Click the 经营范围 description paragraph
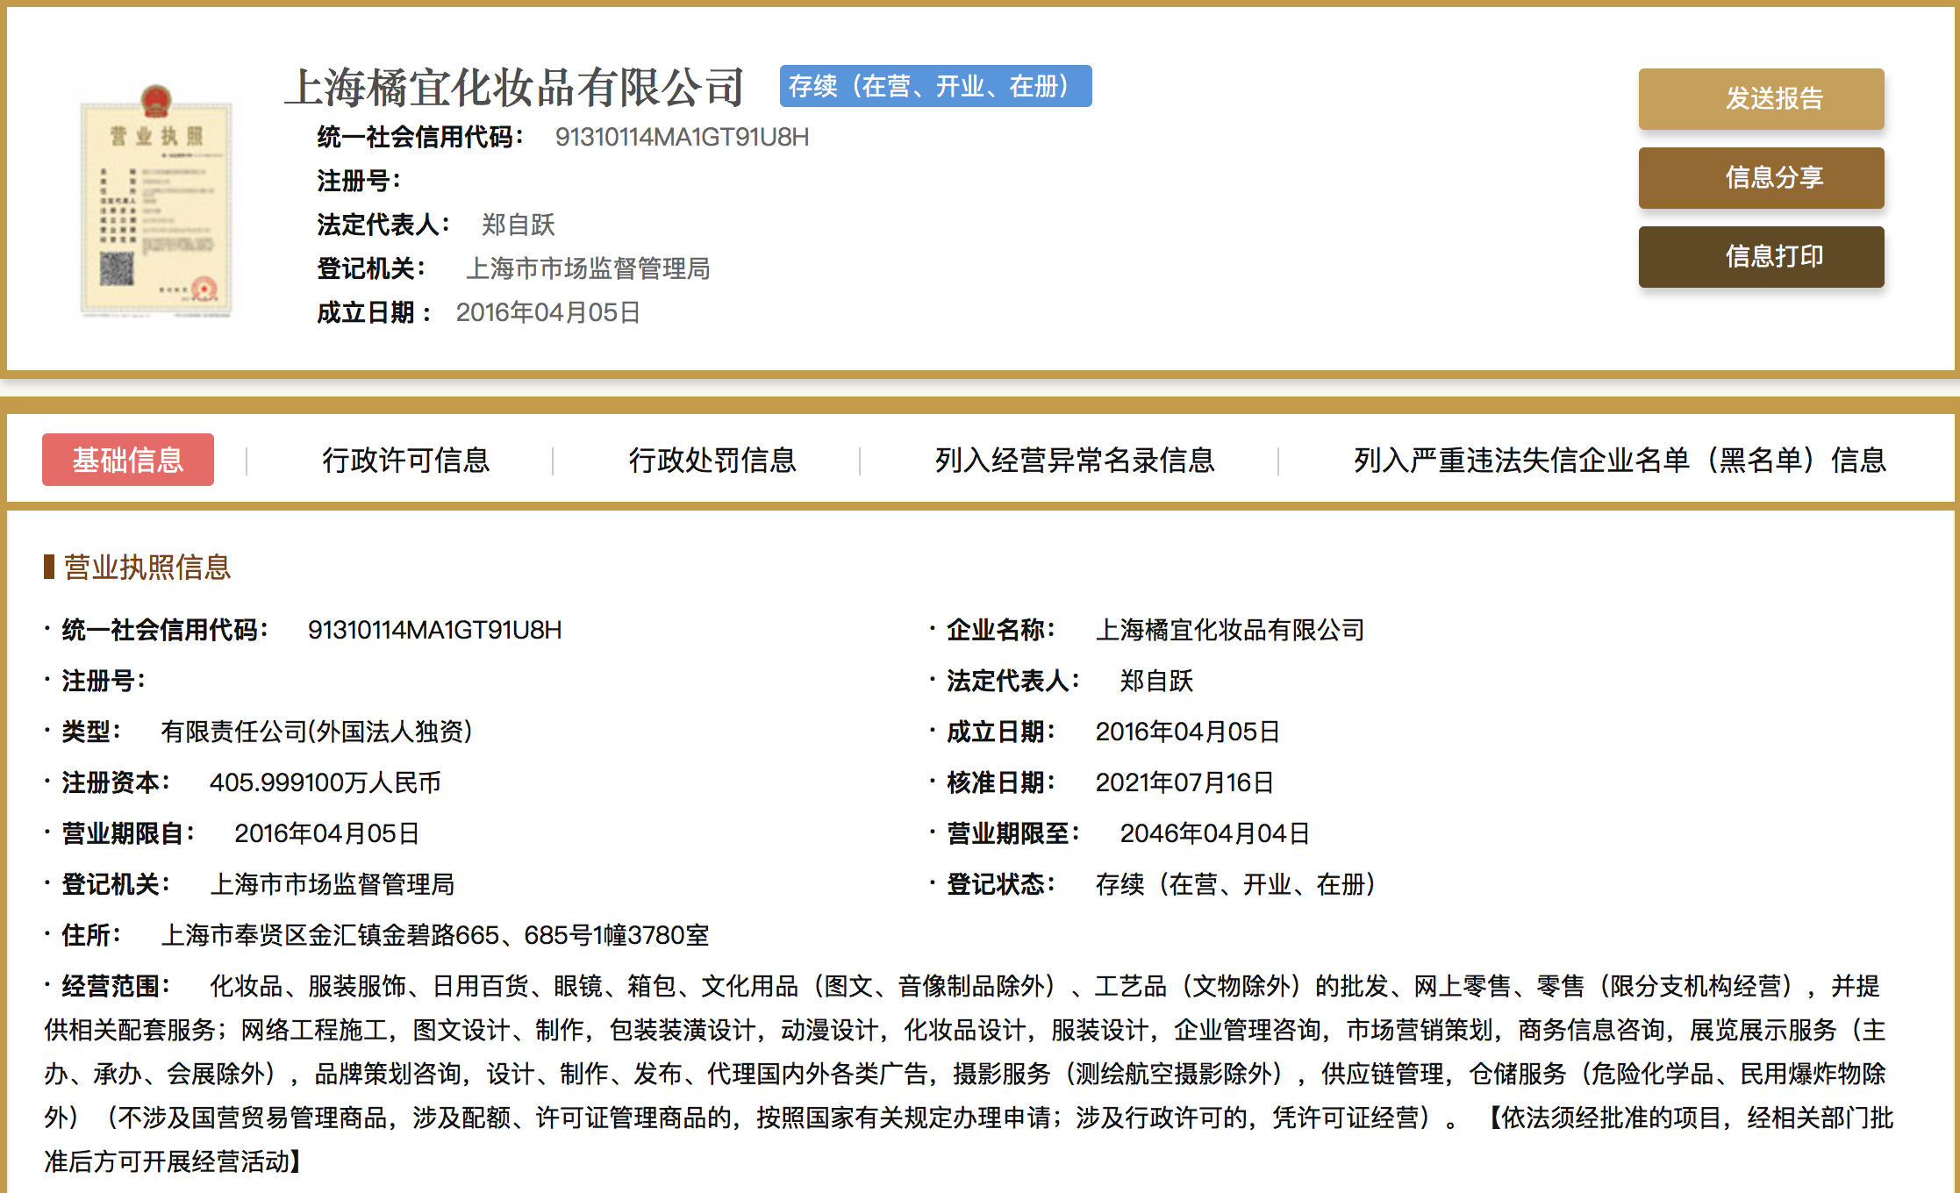1960x1193 pixels. coord(965,1074)
